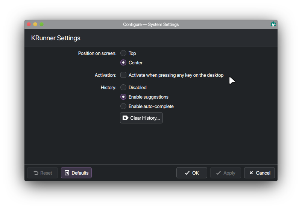Click the Configure — System Settings window title
This screenshot has width=302, height=210.
coord(151,24)
